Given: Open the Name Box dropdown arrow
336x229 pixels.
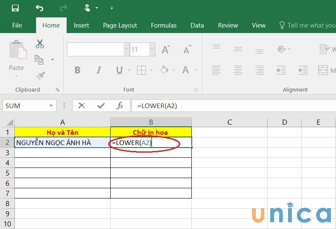Looking at the screenshot, I should coord(51,106).
